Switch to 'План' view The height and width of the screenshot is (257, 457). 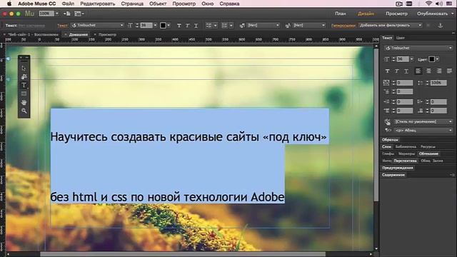pos(340,14)
